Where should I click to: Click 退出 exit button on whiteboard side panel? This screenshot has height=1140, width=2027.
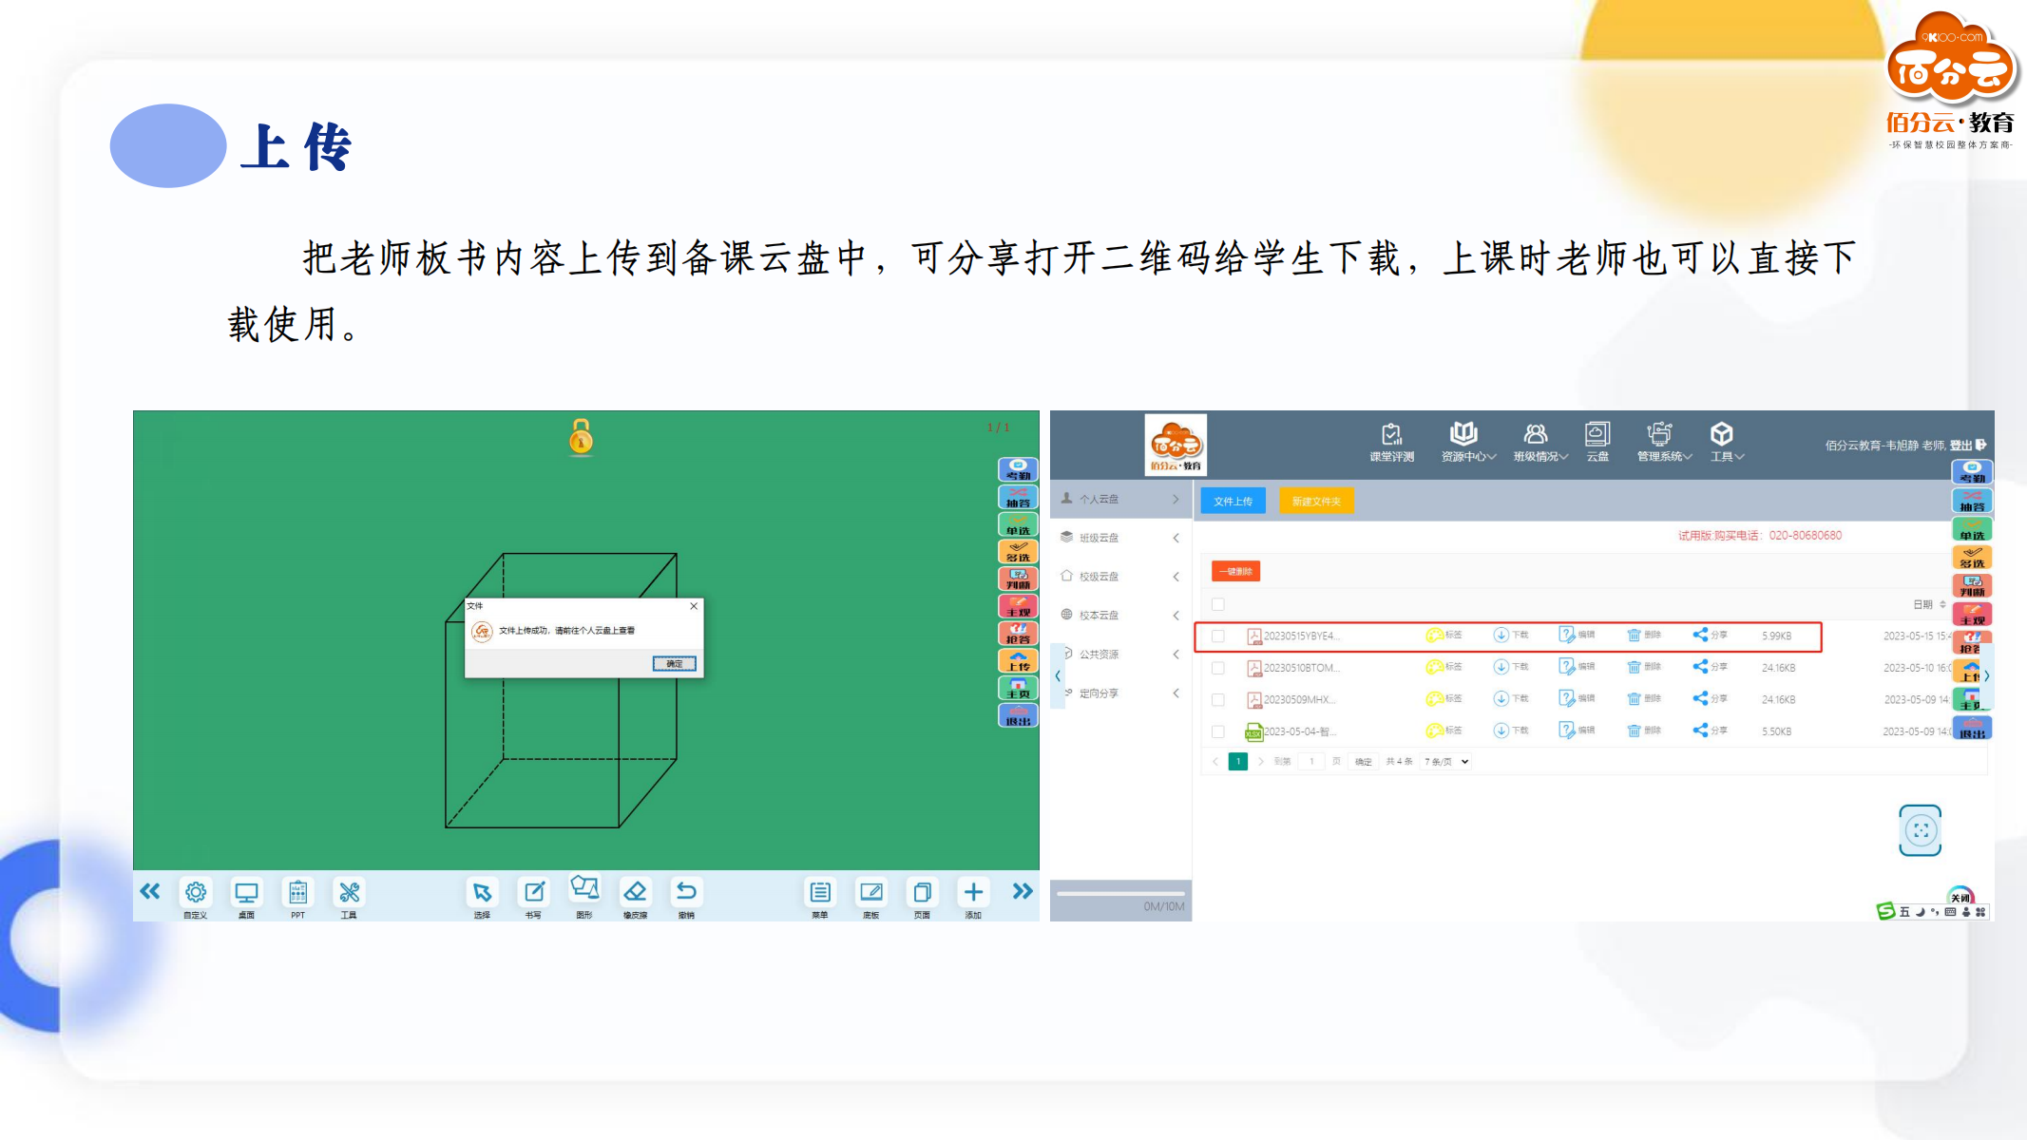pyautogui.click(x=1018, y=715)
